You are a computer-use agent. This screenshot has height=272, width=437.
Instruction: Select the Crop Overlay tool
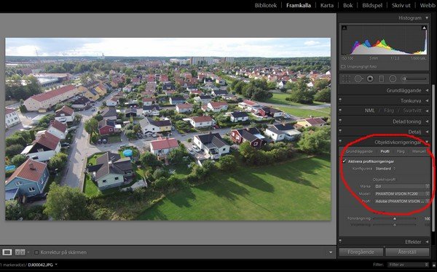[x=346, y=79]
